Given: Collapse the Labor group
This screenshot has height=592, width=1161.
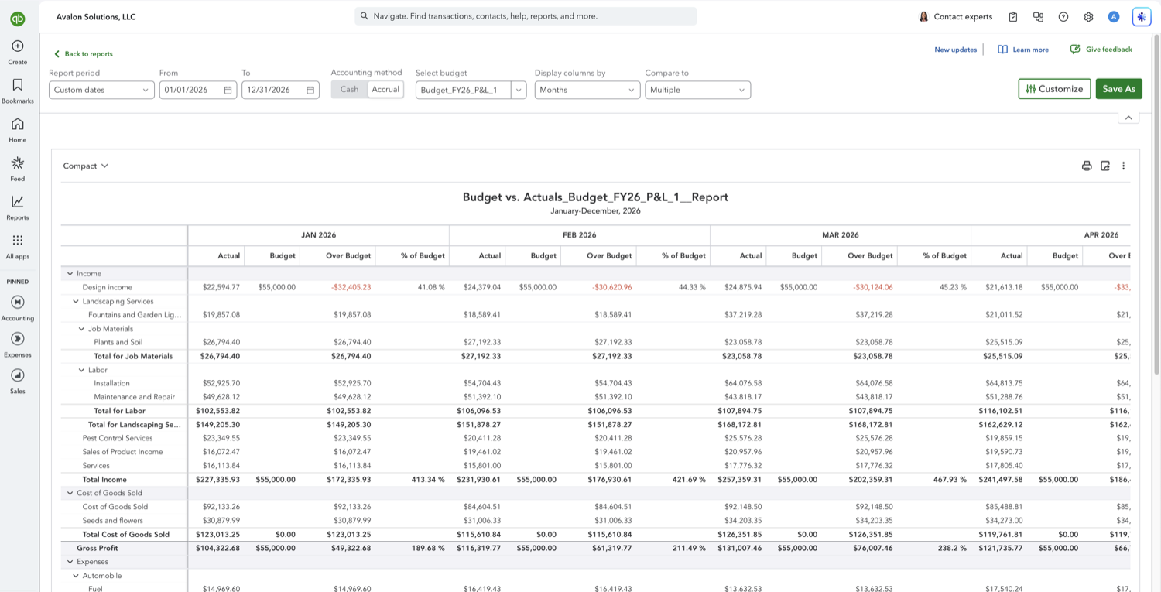Looking at the screenshot, I should pos(81,370).
